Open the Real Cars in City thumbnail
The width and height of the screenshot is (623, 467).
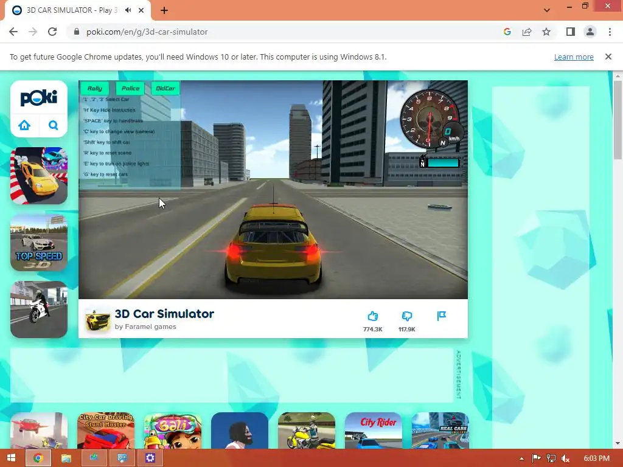pos(440,431)
